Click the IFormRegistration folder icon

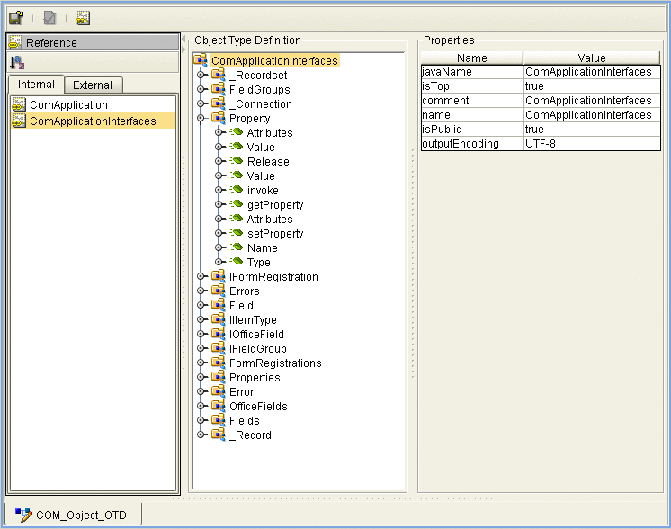point(219,276)
